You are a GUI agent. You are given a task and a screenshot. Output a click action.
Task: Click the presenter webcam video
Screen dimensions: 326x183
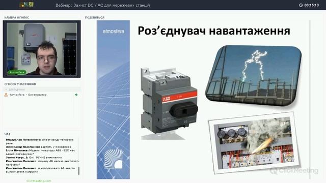coord(42,49)
